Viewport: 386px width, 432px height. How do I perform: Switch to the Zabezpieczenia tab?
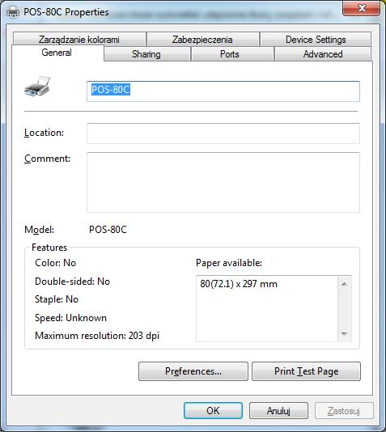[202, 40]
